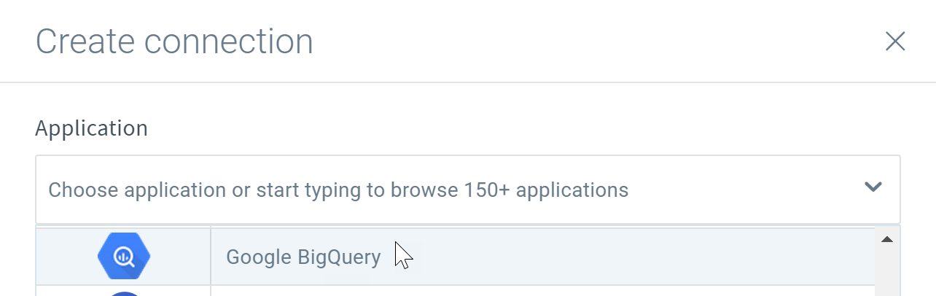
Task: Click the scrollbar up arrow
Action: pos(887,239)
